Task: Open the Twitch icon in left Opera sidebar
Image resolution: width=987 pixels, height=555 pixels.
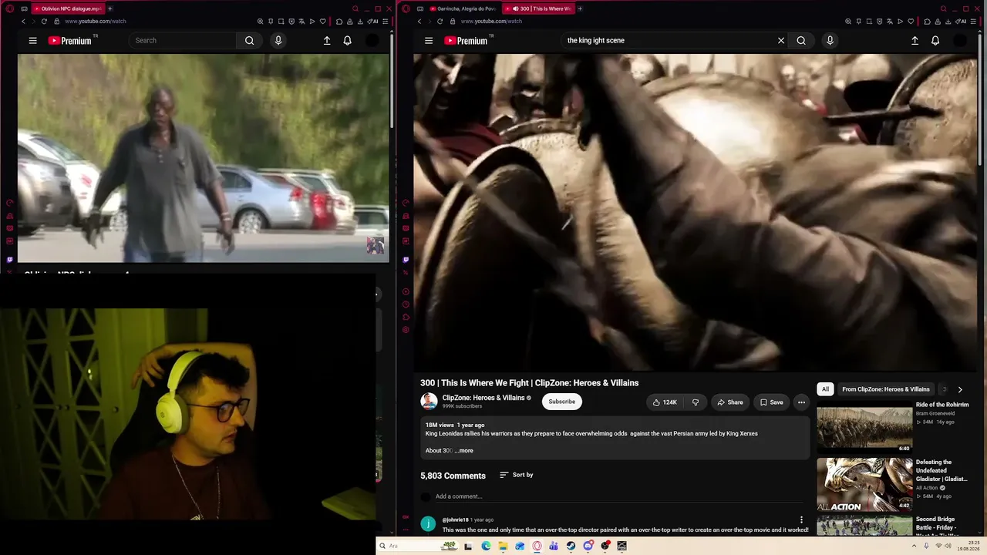Action: [x=9, y=260]
